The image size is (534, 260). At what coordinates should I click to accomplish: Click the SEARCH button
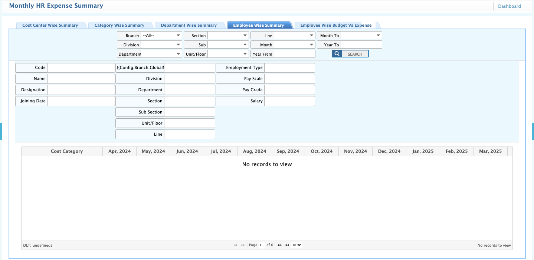(355, 53)
